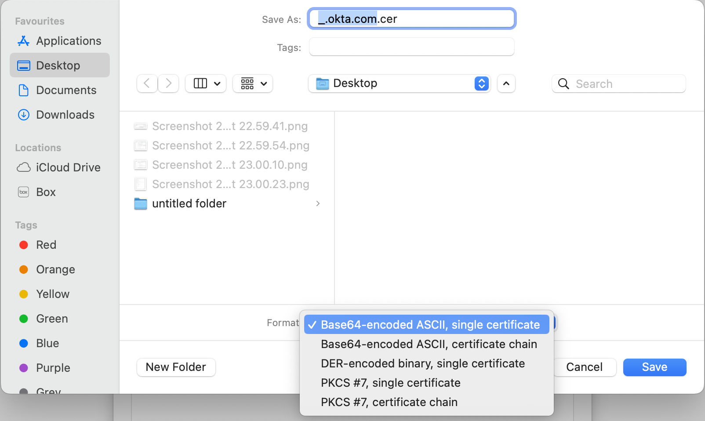The width and height of the screenshot is (705, 421).
Task: Click the back navigation arrow
Action: coord(147,83)
